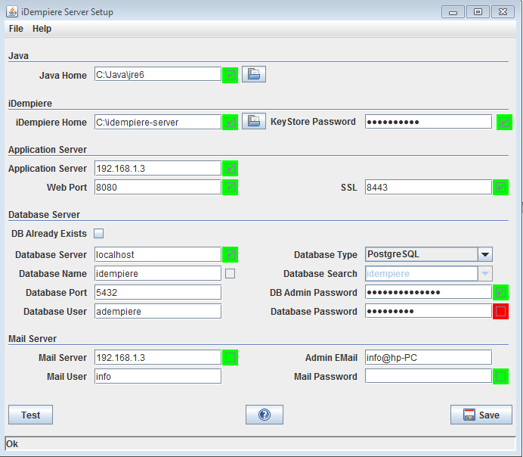Toggle green checkbox next to Java Home
This screenshot has width=523, height=457.
tap(231, 75)
